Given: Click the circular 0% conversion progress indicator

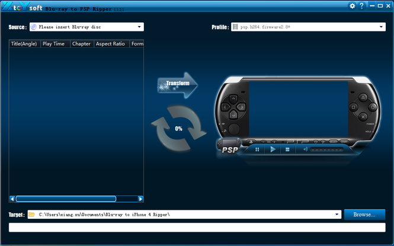Looking at the screenshot, I should click(179, 129).
